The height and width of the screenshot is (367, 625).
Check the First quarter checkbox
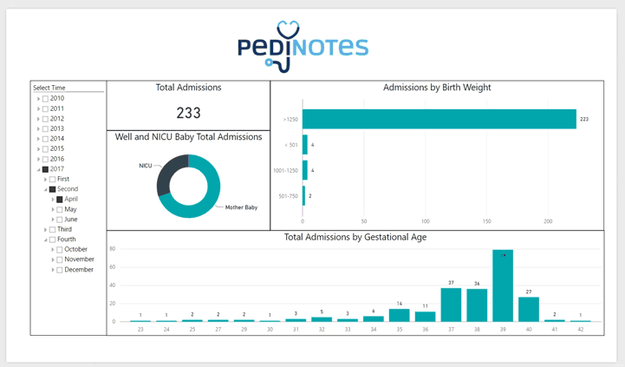point(52,179)
